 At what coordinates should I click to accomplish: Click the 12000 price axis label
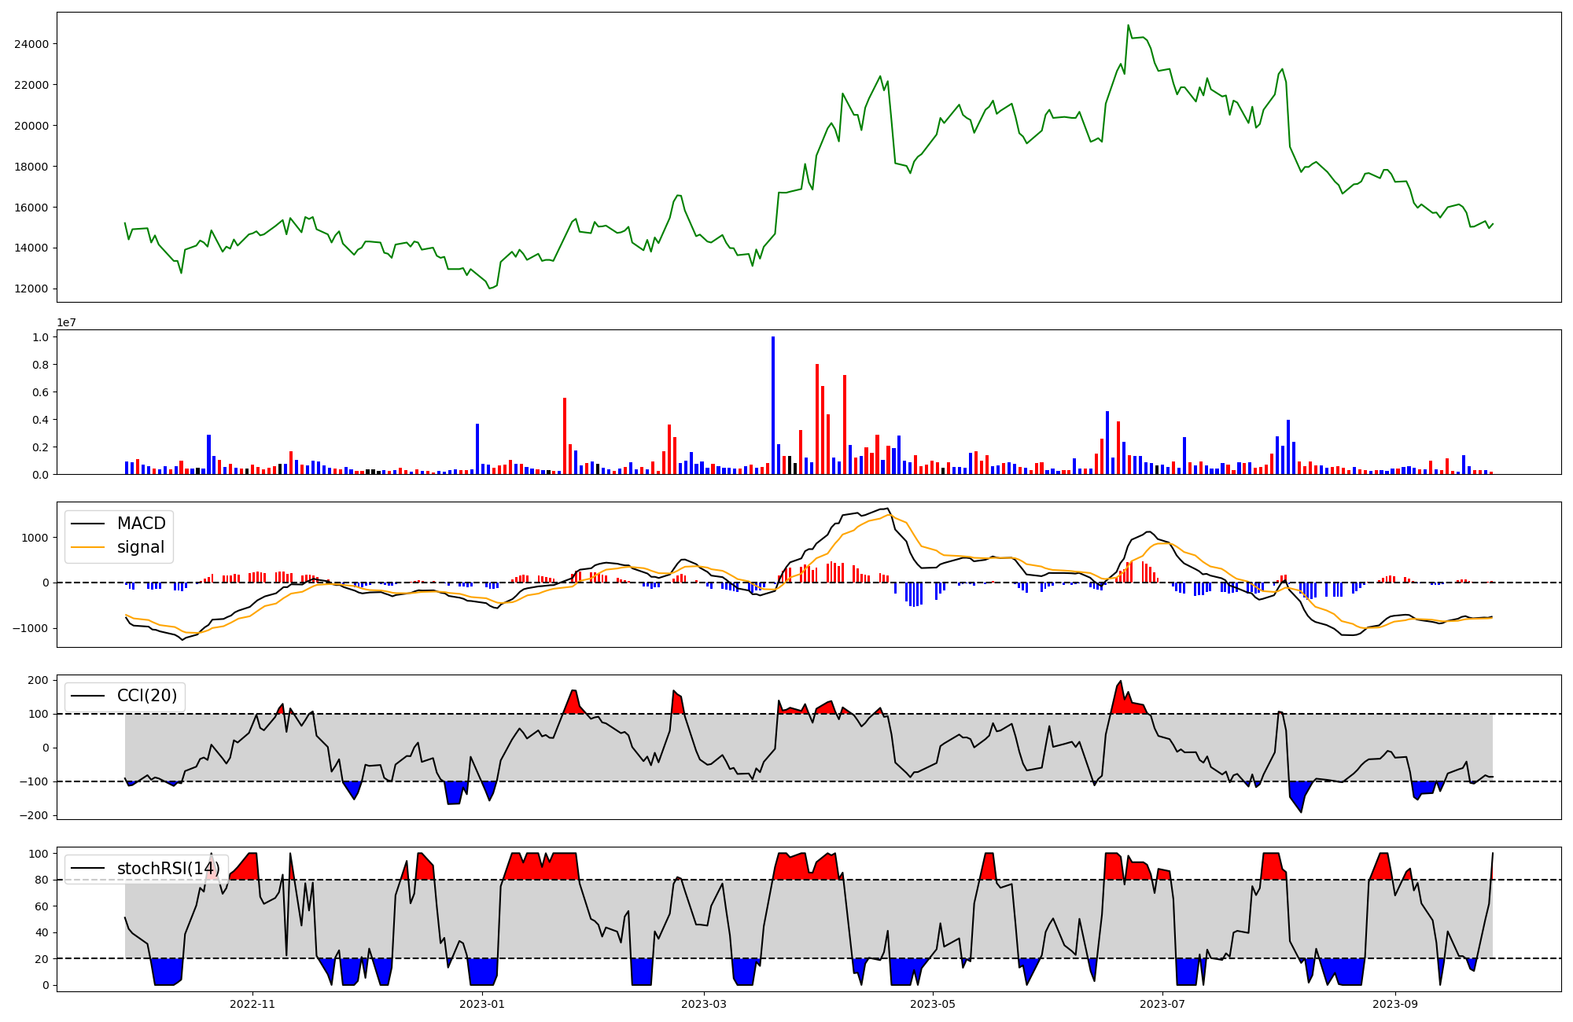coord(31,289)
